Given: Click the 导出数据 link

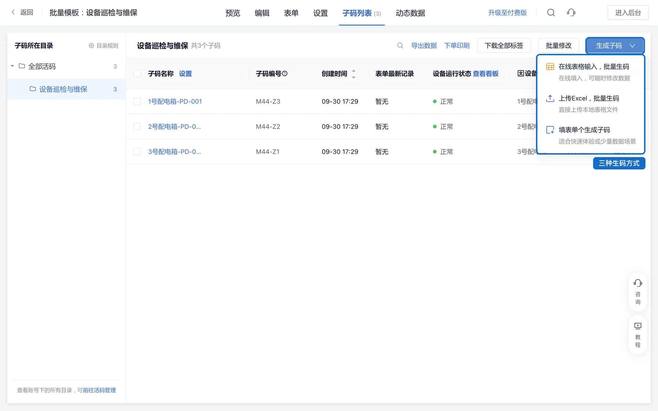Looking at the screenshot, I should pyautogui.click(x=424, y=46).
